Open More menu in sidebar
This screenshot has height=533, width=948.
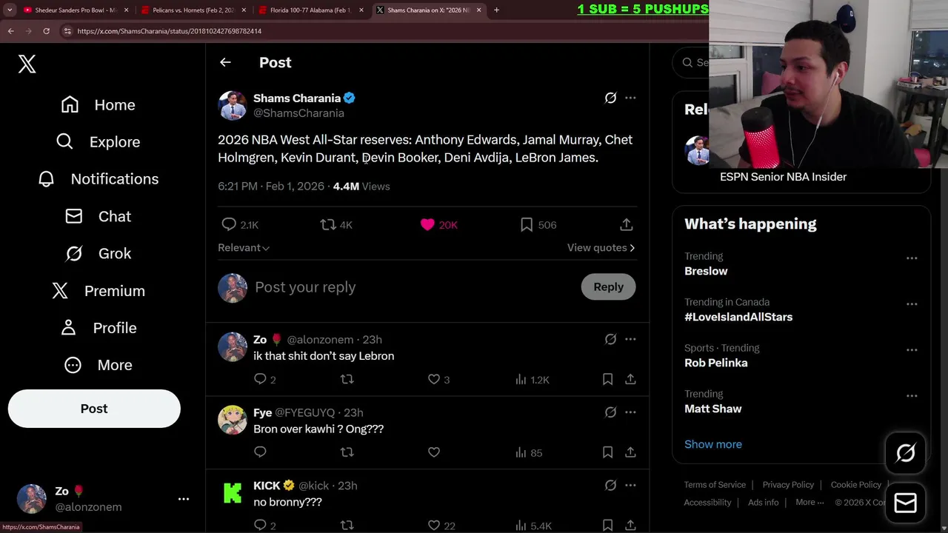pyautogui.click(x=99, y=365)
